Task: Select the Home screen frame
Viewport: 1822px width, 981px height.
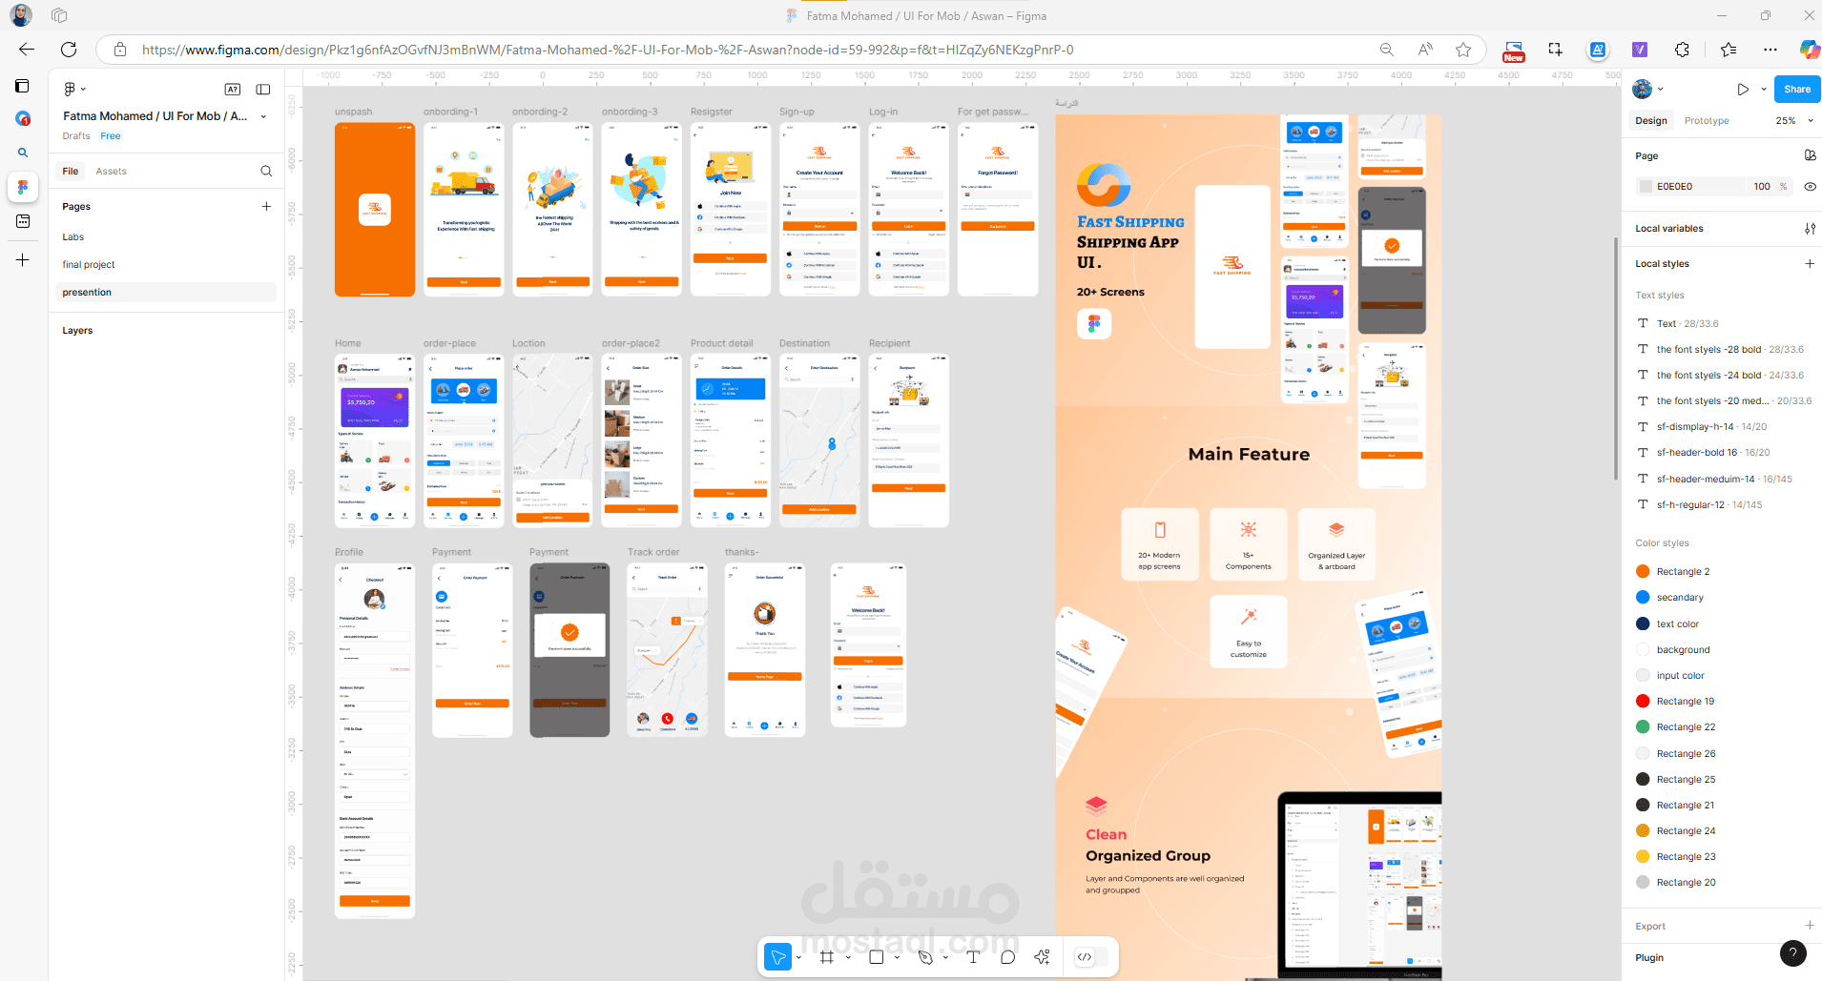Action: (x=375, y=440)
